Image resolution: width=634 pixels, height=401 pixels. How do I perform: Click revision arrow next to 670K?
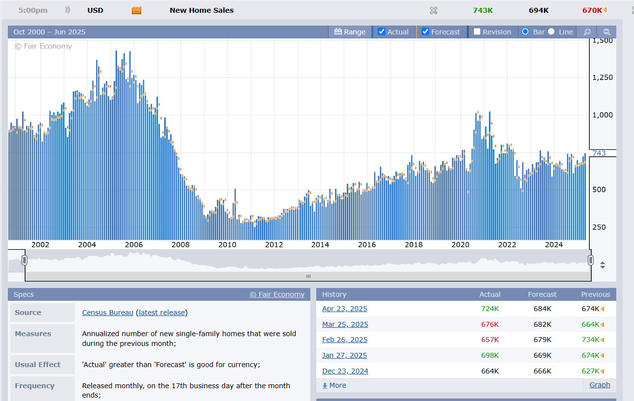605,10
